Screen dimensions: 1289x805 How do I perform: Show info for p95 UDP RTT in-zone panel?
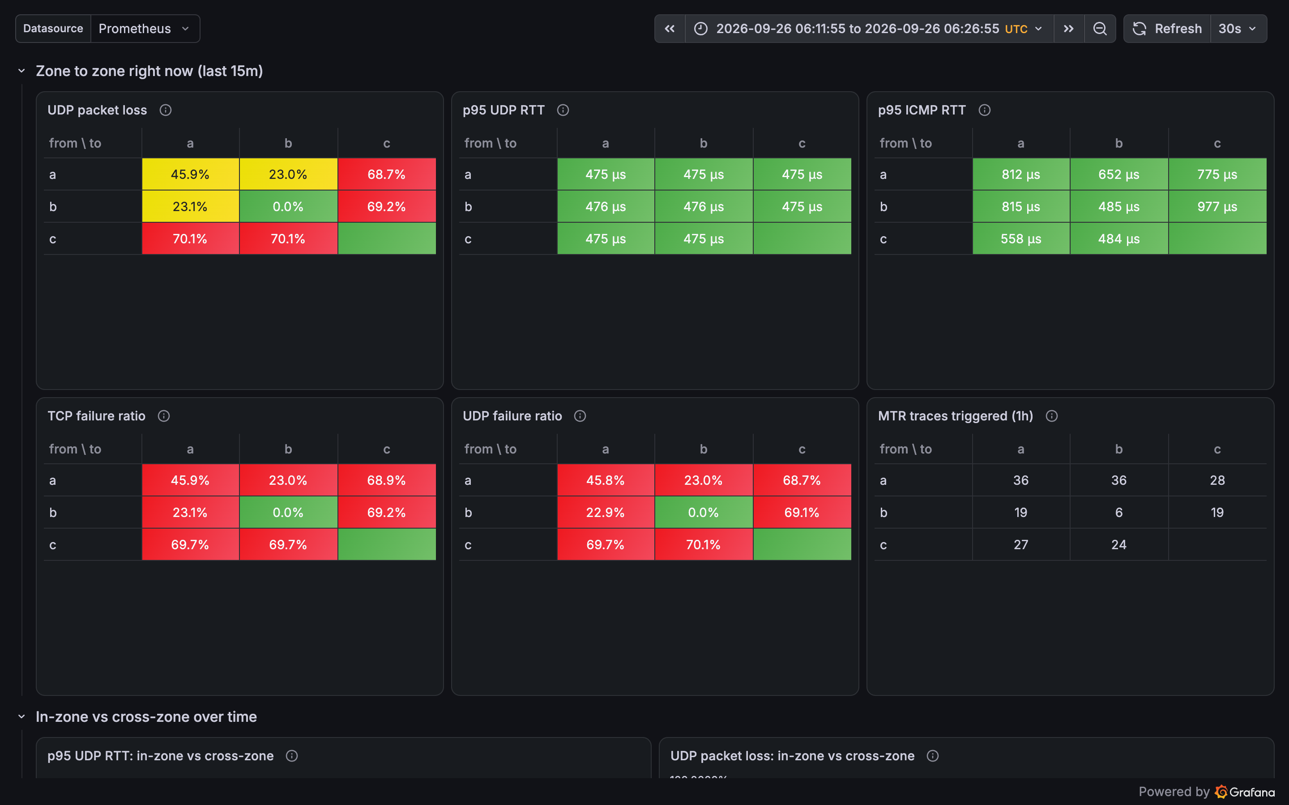[x=291, y=756]
